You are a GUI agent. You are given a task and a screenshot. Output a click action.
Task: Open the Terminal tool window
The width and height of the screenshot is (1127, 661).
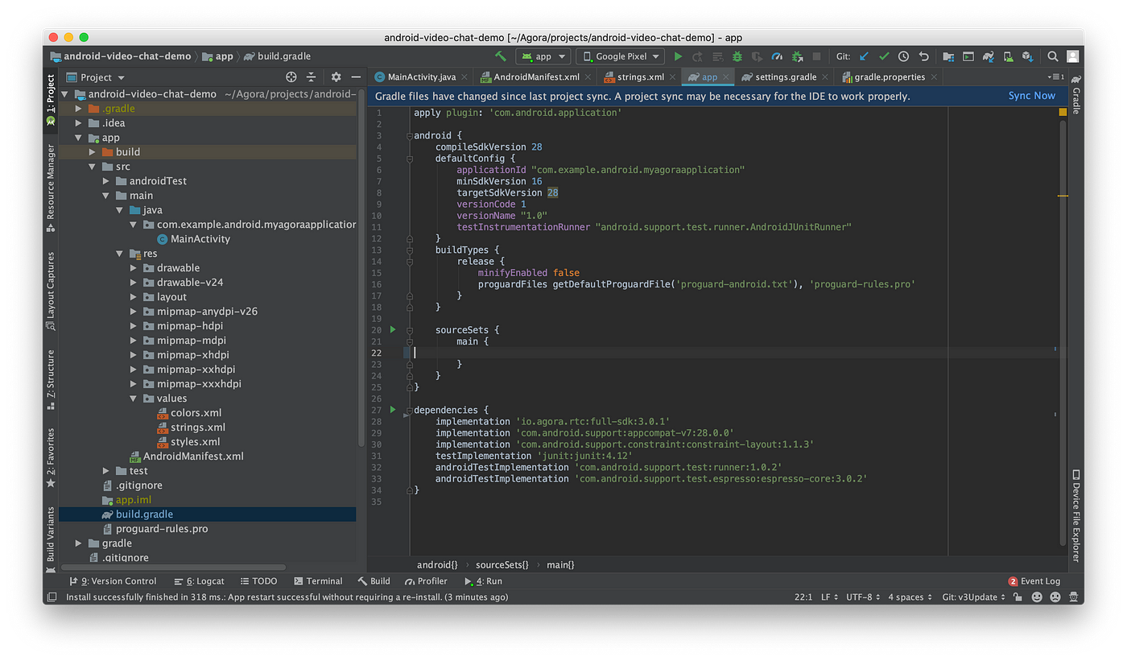[x=319, y=581]
